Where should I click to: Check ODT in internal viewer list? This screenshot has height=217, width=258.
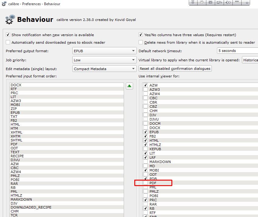click(x=146, y=175)
